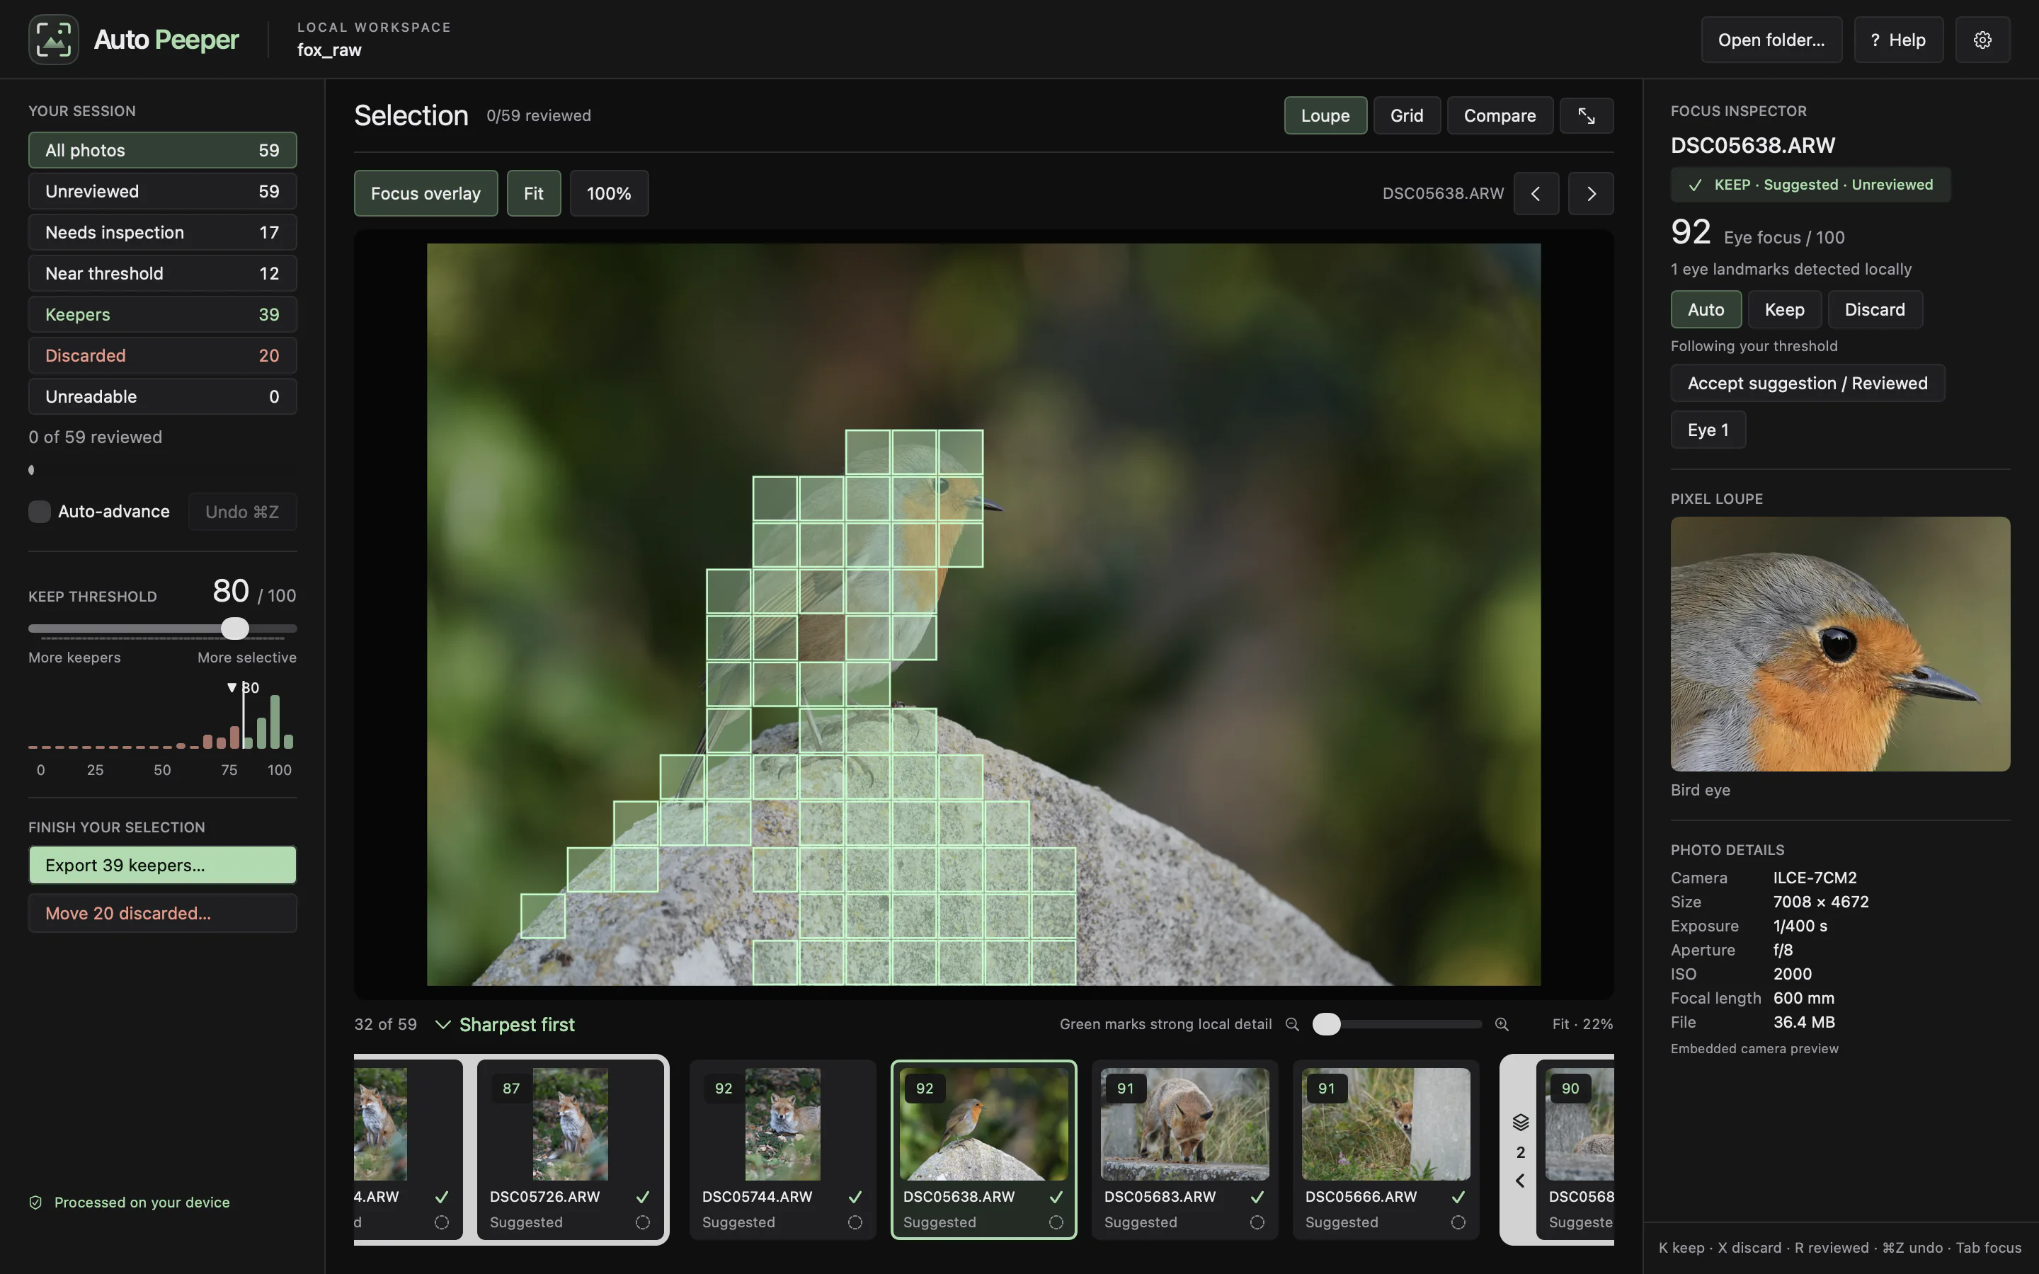Click the shield icon beside Processed on your device
Image resolution: width=2039 pixels, height=1274 pixels.
[35, 1203]
